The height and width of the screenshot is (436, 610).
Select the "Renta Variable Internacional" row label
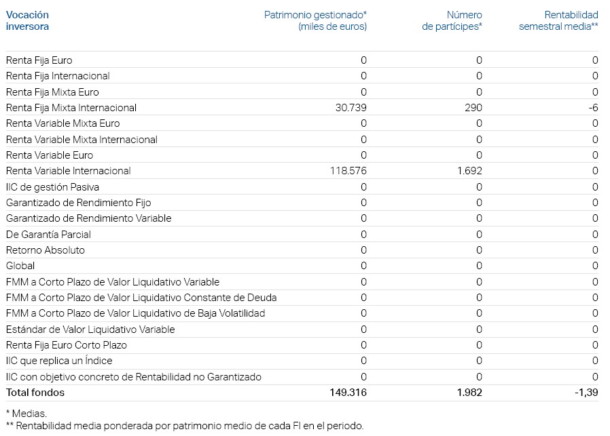[69, 171]
